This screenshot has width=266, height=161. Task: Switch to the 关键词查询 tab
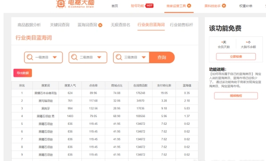pos(60,25)
